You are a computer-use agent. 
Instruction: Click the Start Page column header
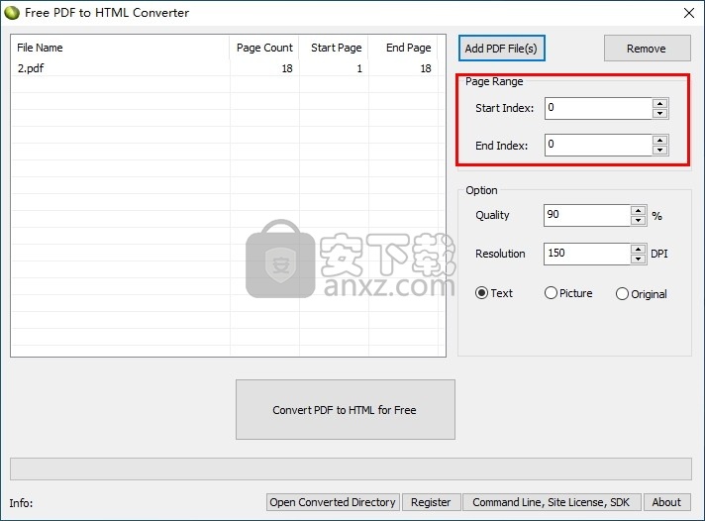[x=334, y=48]
